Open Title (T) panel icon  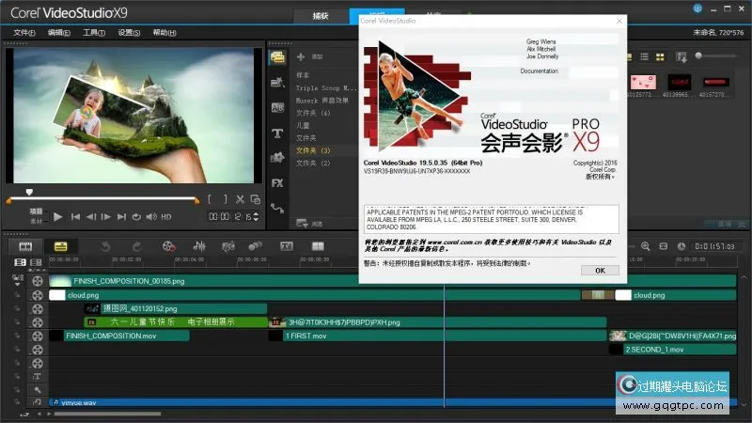pos(277,133)
